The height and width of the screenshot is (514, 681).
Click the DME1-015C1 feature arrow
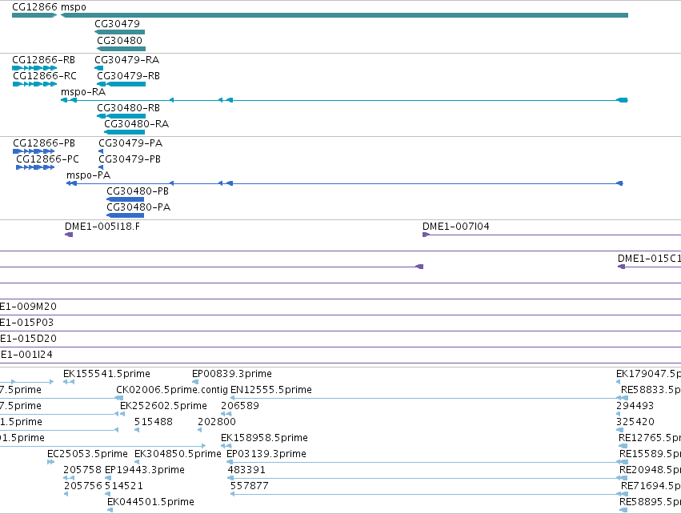[x=622, y=267]
